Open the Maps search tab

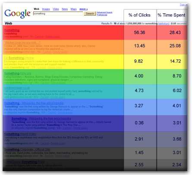click(x=73, y=9)
